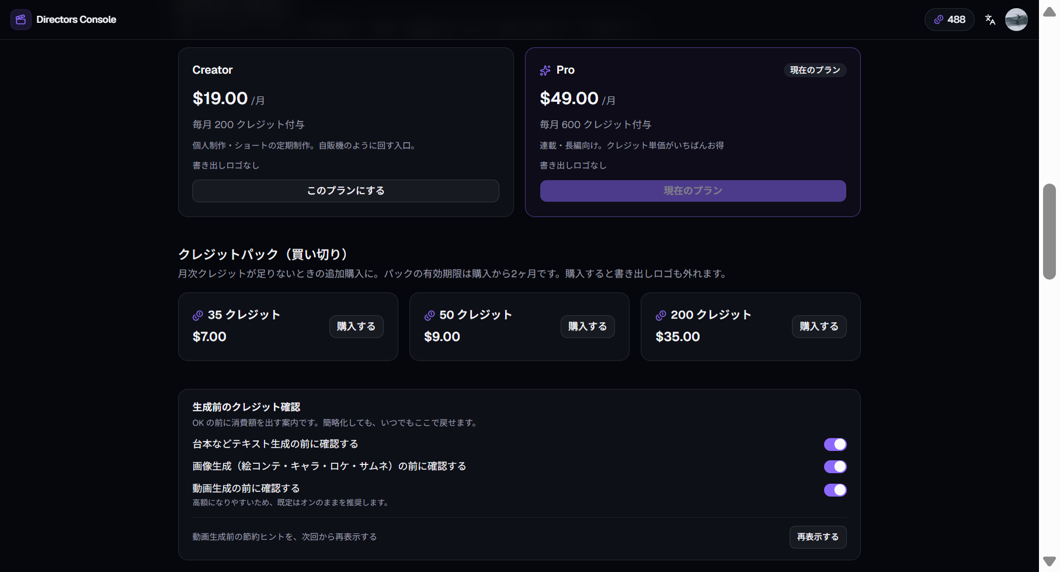1060x572 pixels.
Task: Click the Creator plan heading
Action: pyautogui.click(x=213, y=70)
